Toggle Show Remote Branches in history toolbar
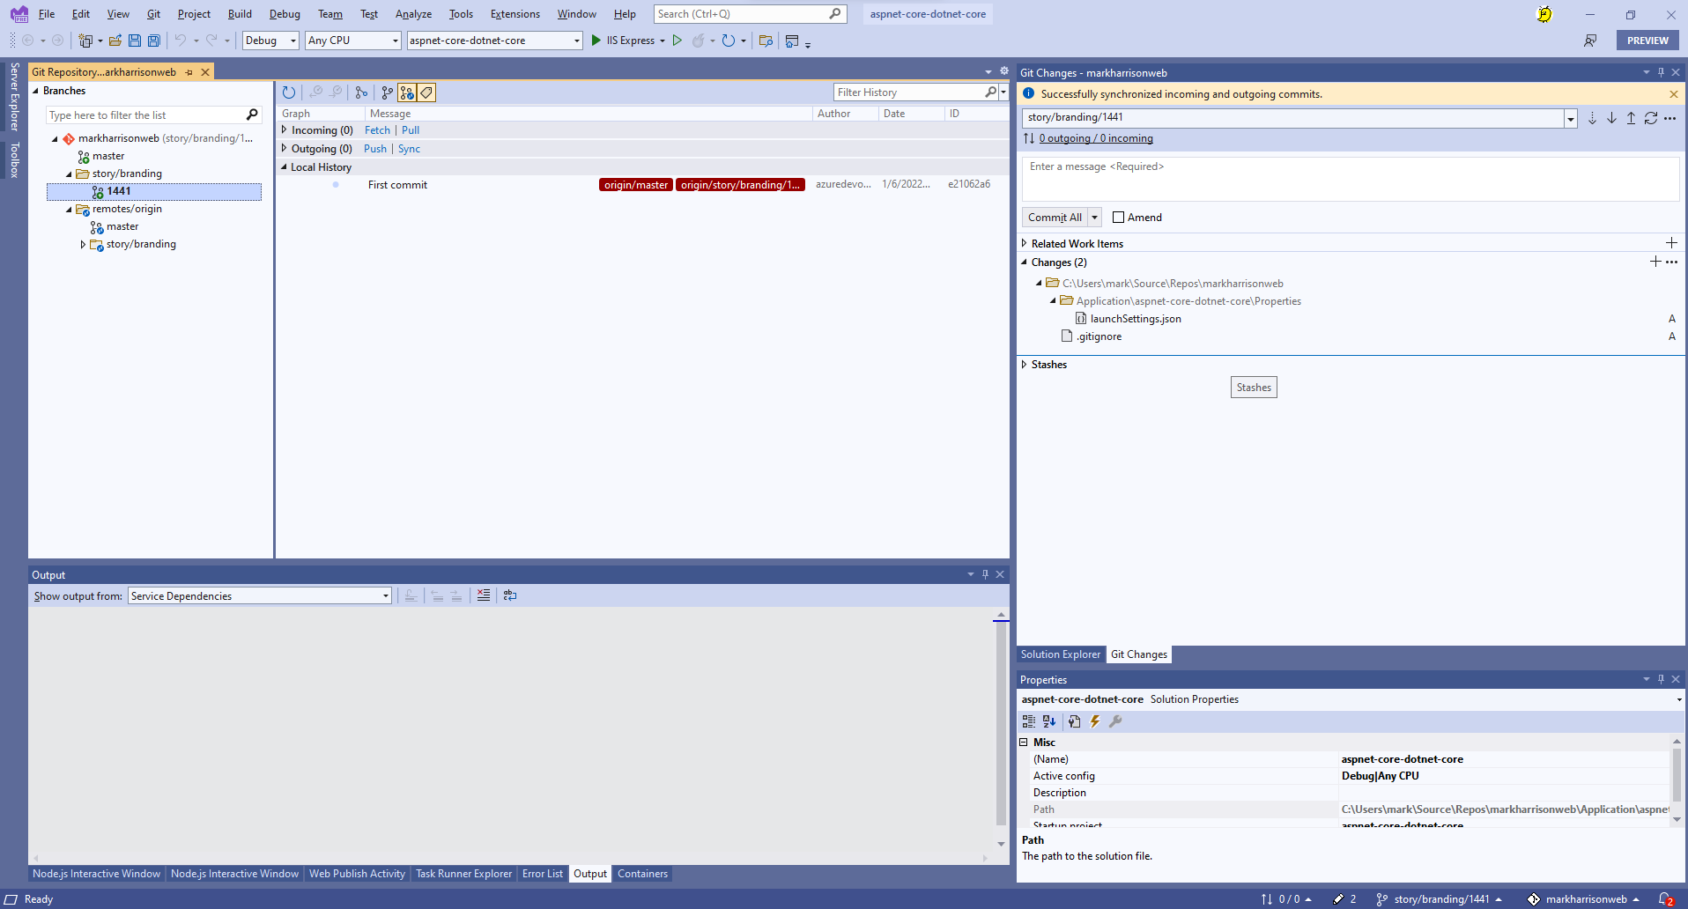 [x=407, y=92]
